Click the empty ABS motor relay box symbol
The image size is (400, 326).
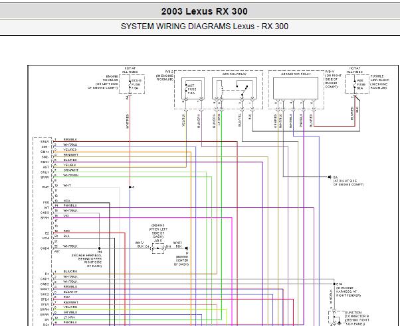(296, 88)
